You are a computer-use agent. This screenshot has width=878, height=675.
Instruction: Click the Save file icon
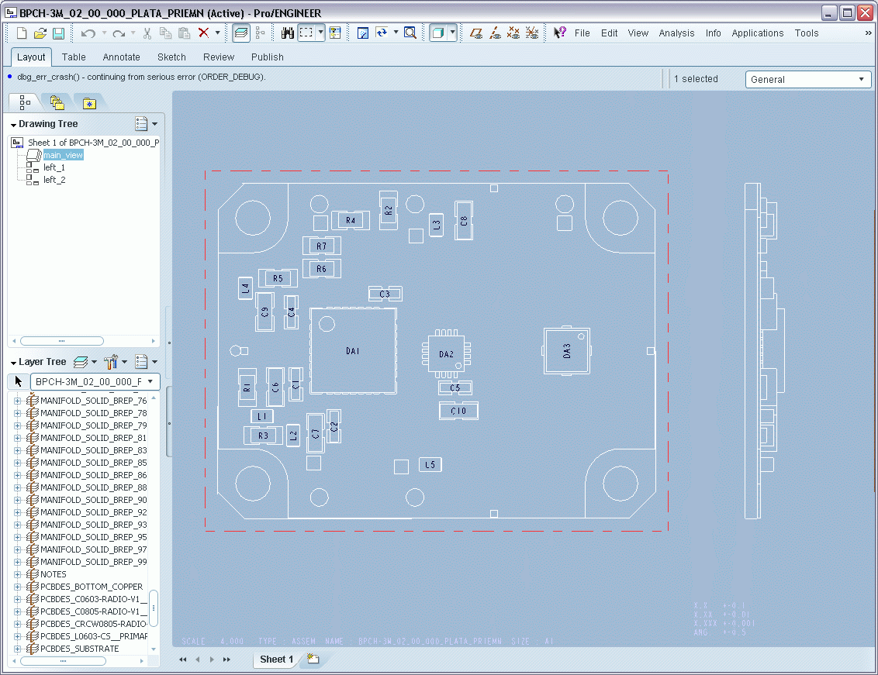coord(58,33)
